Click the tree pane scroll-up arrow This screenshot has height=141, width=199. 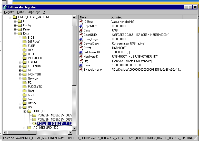pos(74,17)
